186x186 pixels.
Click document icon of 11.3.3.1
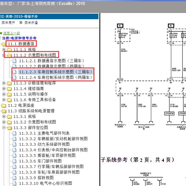coord(14,133)
